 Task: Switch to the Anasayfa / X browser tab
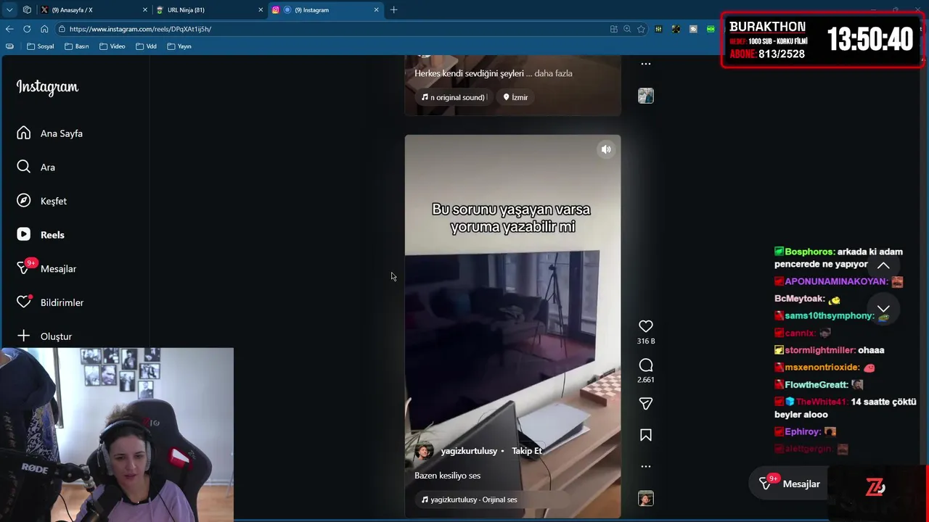[92, 10]
